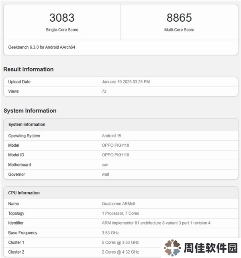Click the Cluster 1 label
Viewport: 241px width, 258px height.
click(x=16, y=242)
